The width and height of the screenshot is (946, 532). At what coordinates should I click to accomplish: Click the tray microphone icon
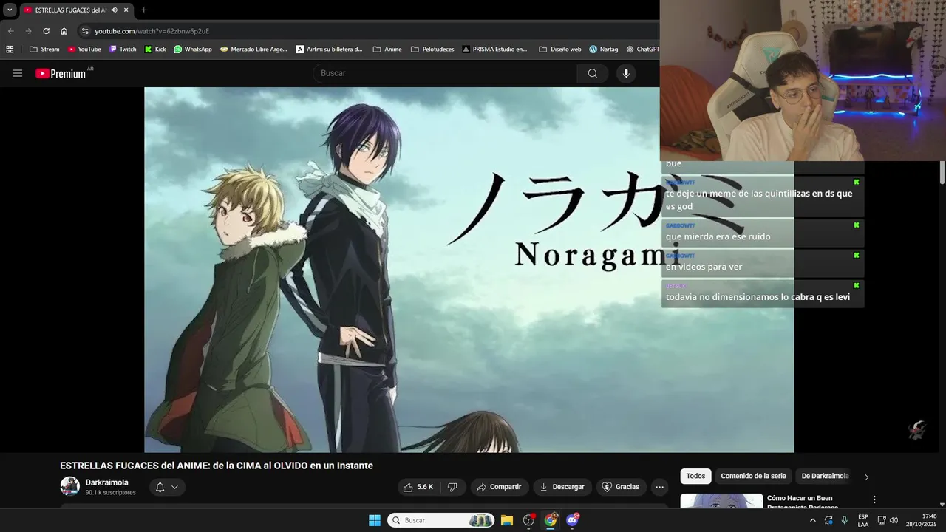click(844, 520)
